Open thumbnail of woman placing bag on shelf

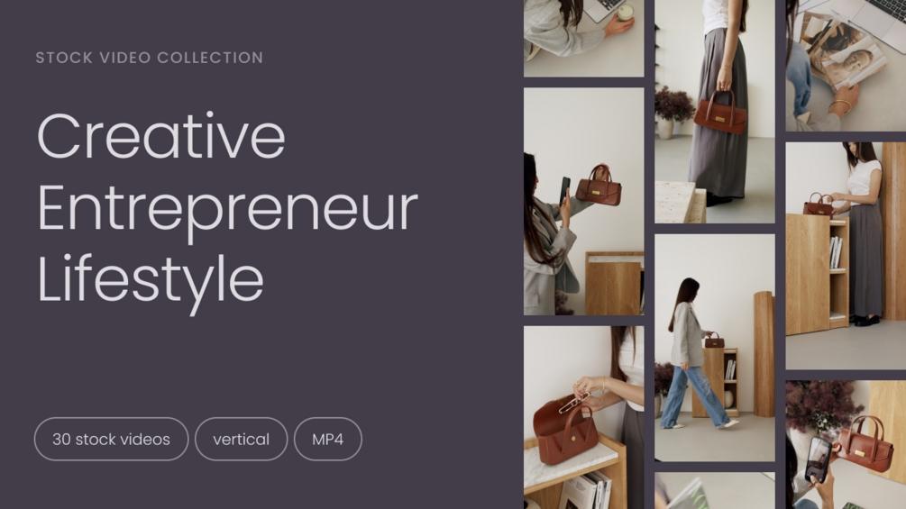tap(846, 256)
